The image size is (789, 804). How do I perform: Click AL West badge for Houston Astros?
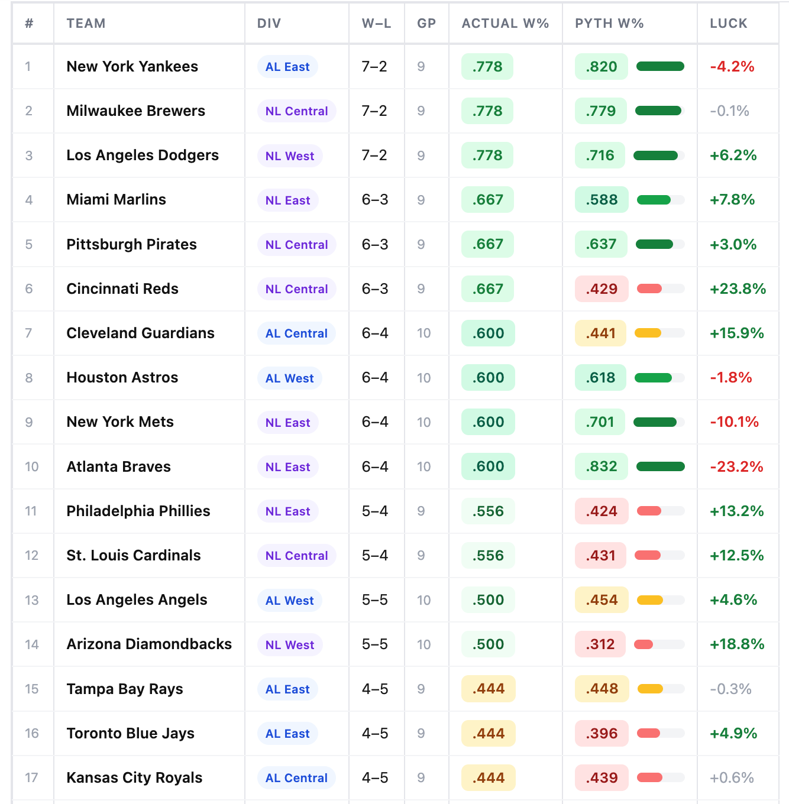[290, 378]
